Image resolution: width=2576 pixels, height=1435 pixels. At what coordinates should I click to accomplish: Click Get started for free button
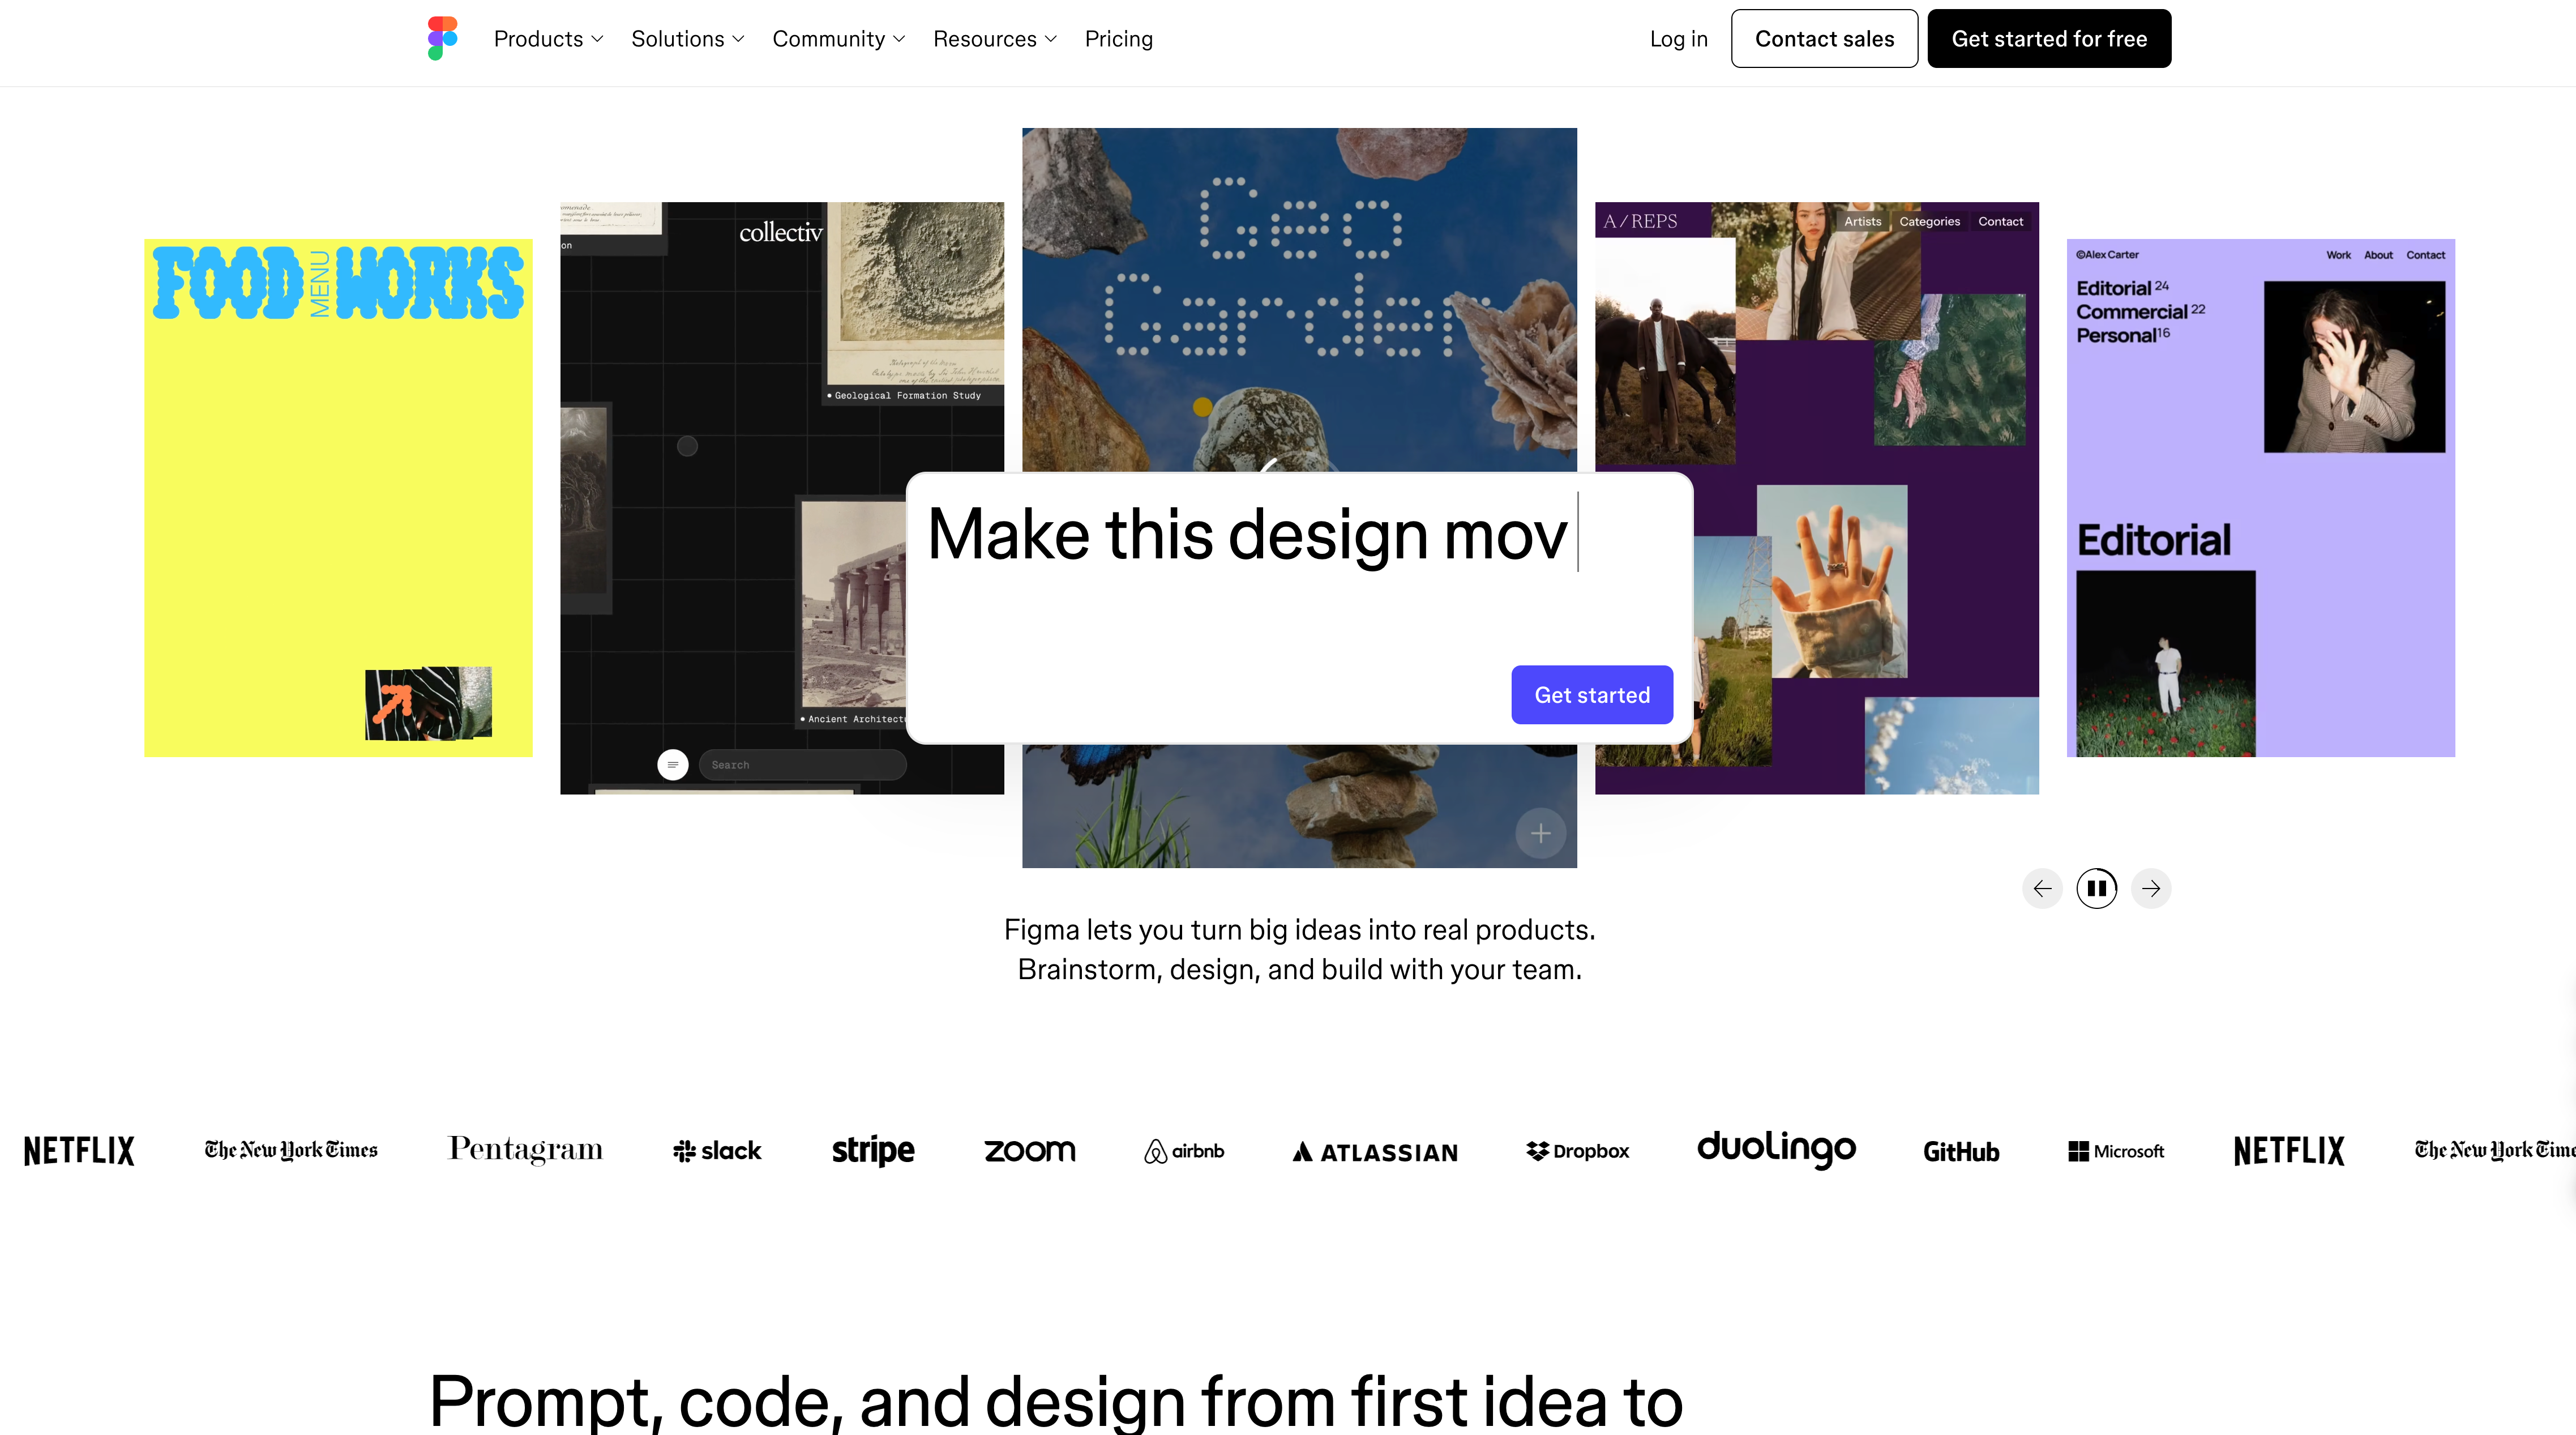[2050, 39]
